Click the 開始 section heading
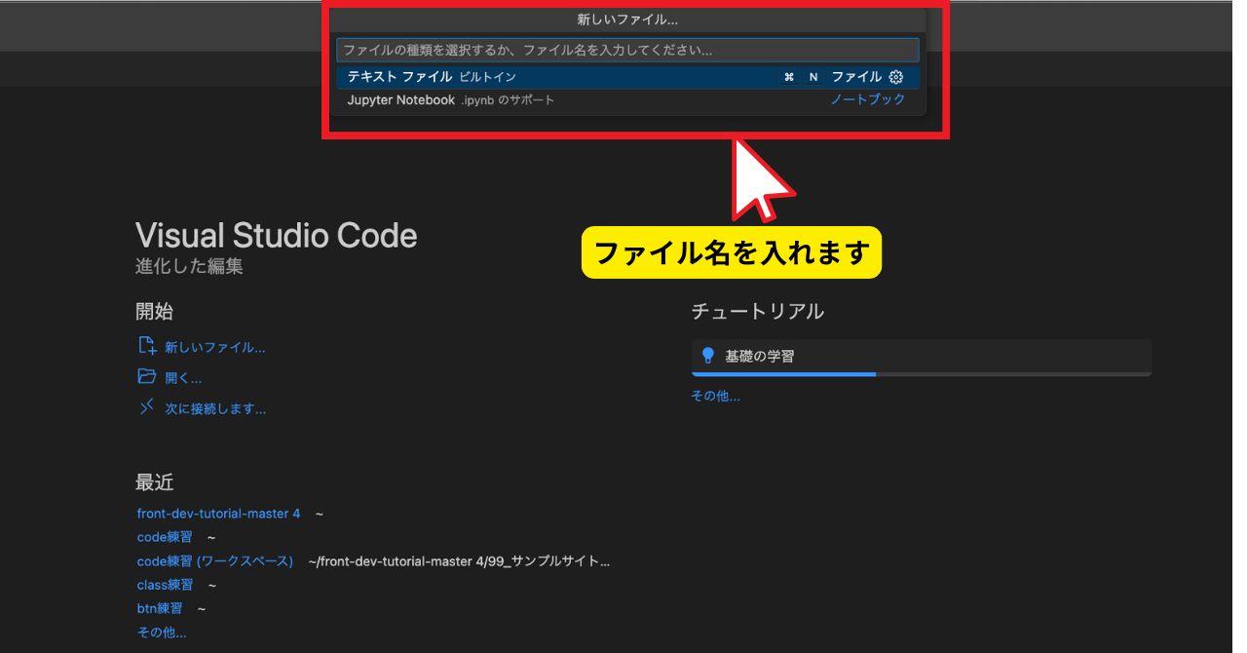This screenshot has height=653, width=1247. click(x=155, y=312)
